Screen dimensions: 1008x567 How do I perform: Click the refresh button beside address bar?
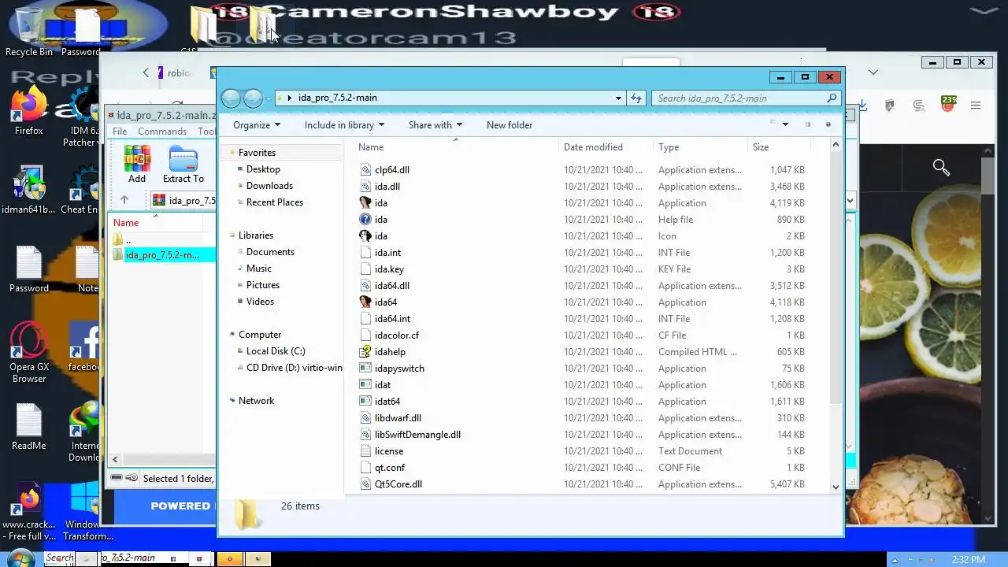[637, 98]
